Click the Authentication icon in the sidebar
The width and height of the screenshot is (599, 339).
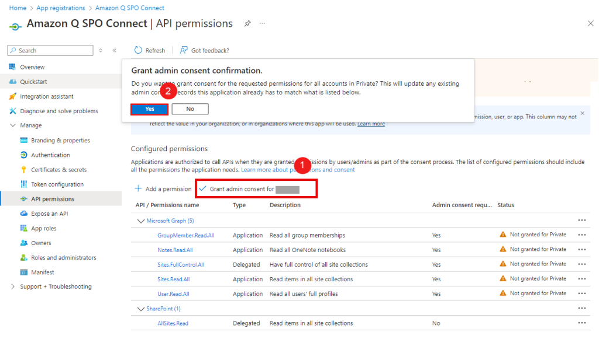(x=23, y=155)
